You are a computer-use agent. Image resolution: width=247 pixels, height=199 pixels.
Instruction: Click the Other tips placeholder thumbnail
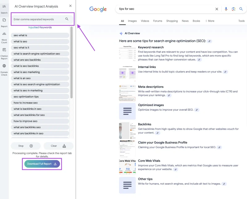[x=128, y=185]
